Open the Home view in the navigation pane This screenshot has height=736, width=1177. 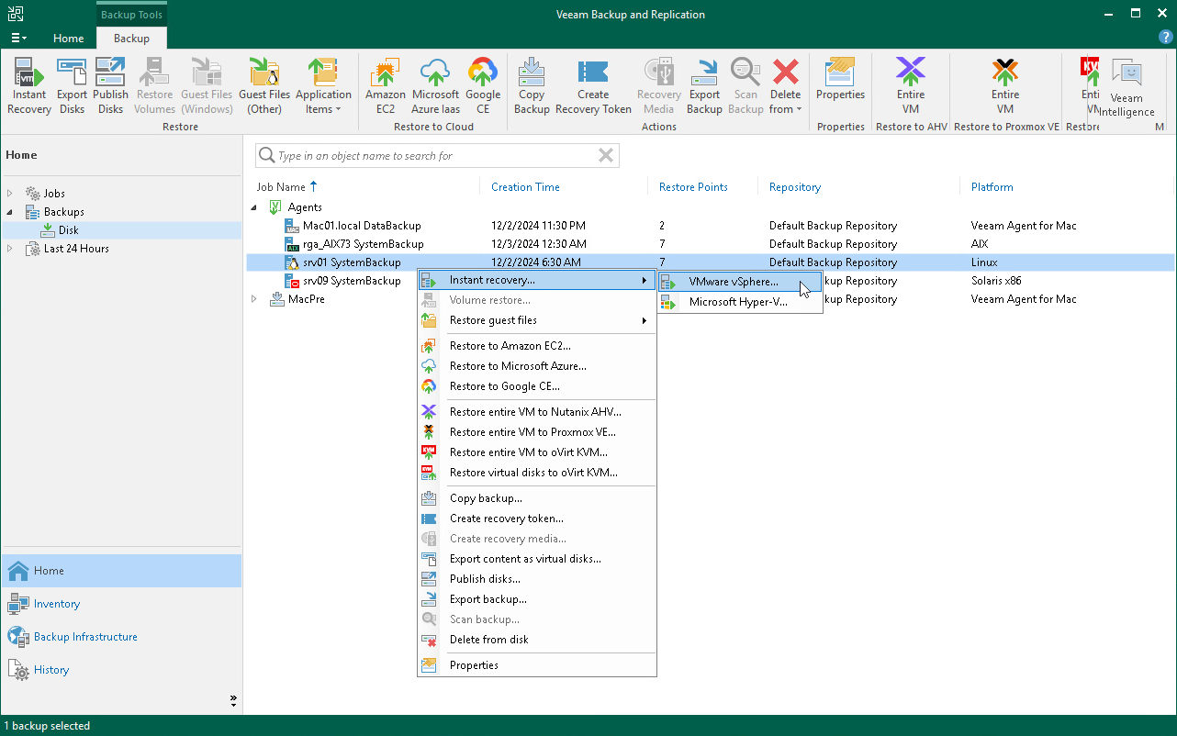point(121,571)
